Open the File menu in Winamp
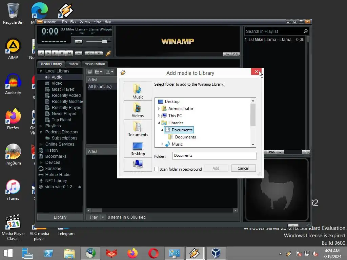The width and height of the screenshot is (347, 260). pyautogui.click(x=64, y=22)
